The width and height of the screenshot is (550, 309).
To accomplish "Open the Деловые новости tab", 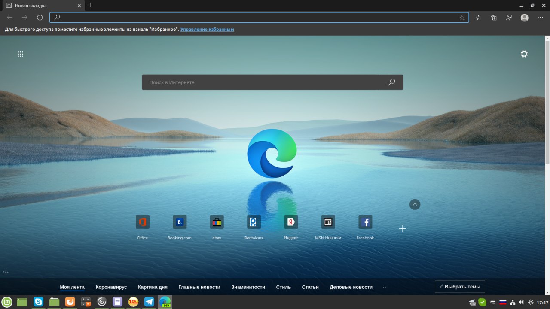I will [x=351, y=287].
